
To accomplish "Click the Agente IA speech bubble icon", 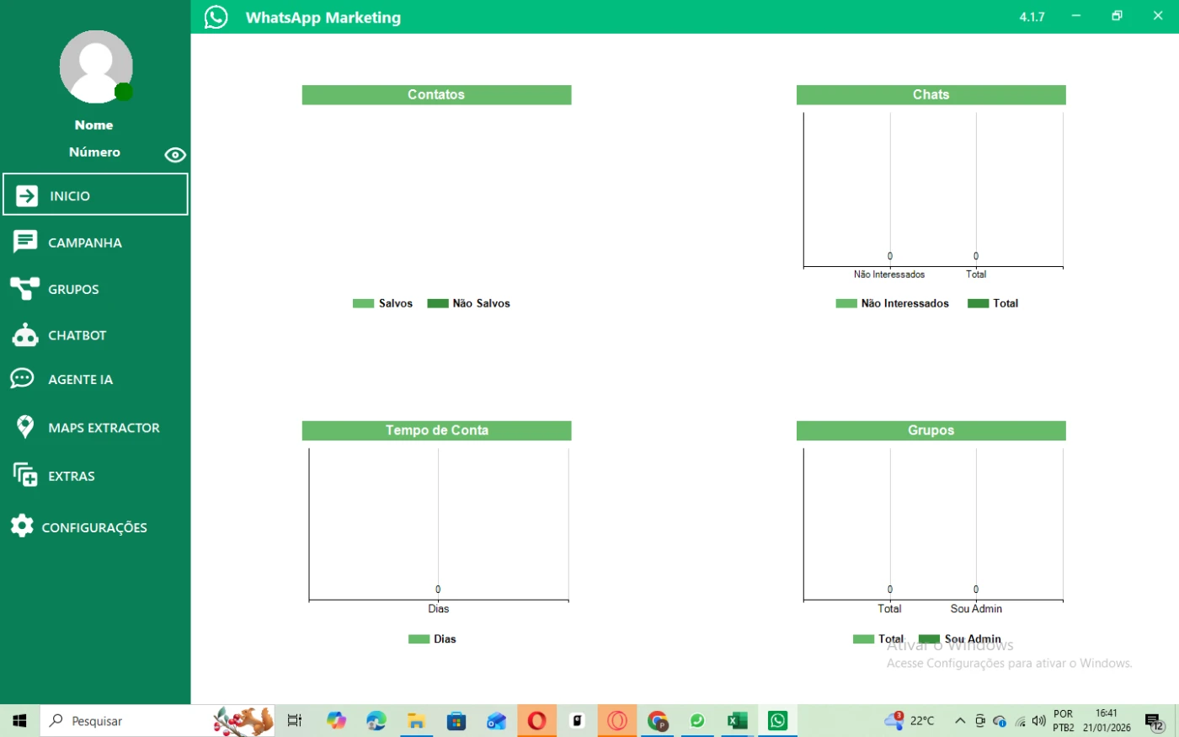I will 23,379.
